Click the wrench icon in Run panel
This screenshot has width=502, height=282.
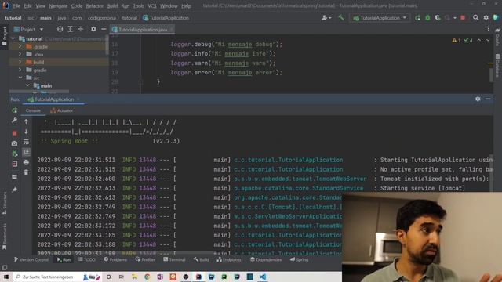click(14, 121)
